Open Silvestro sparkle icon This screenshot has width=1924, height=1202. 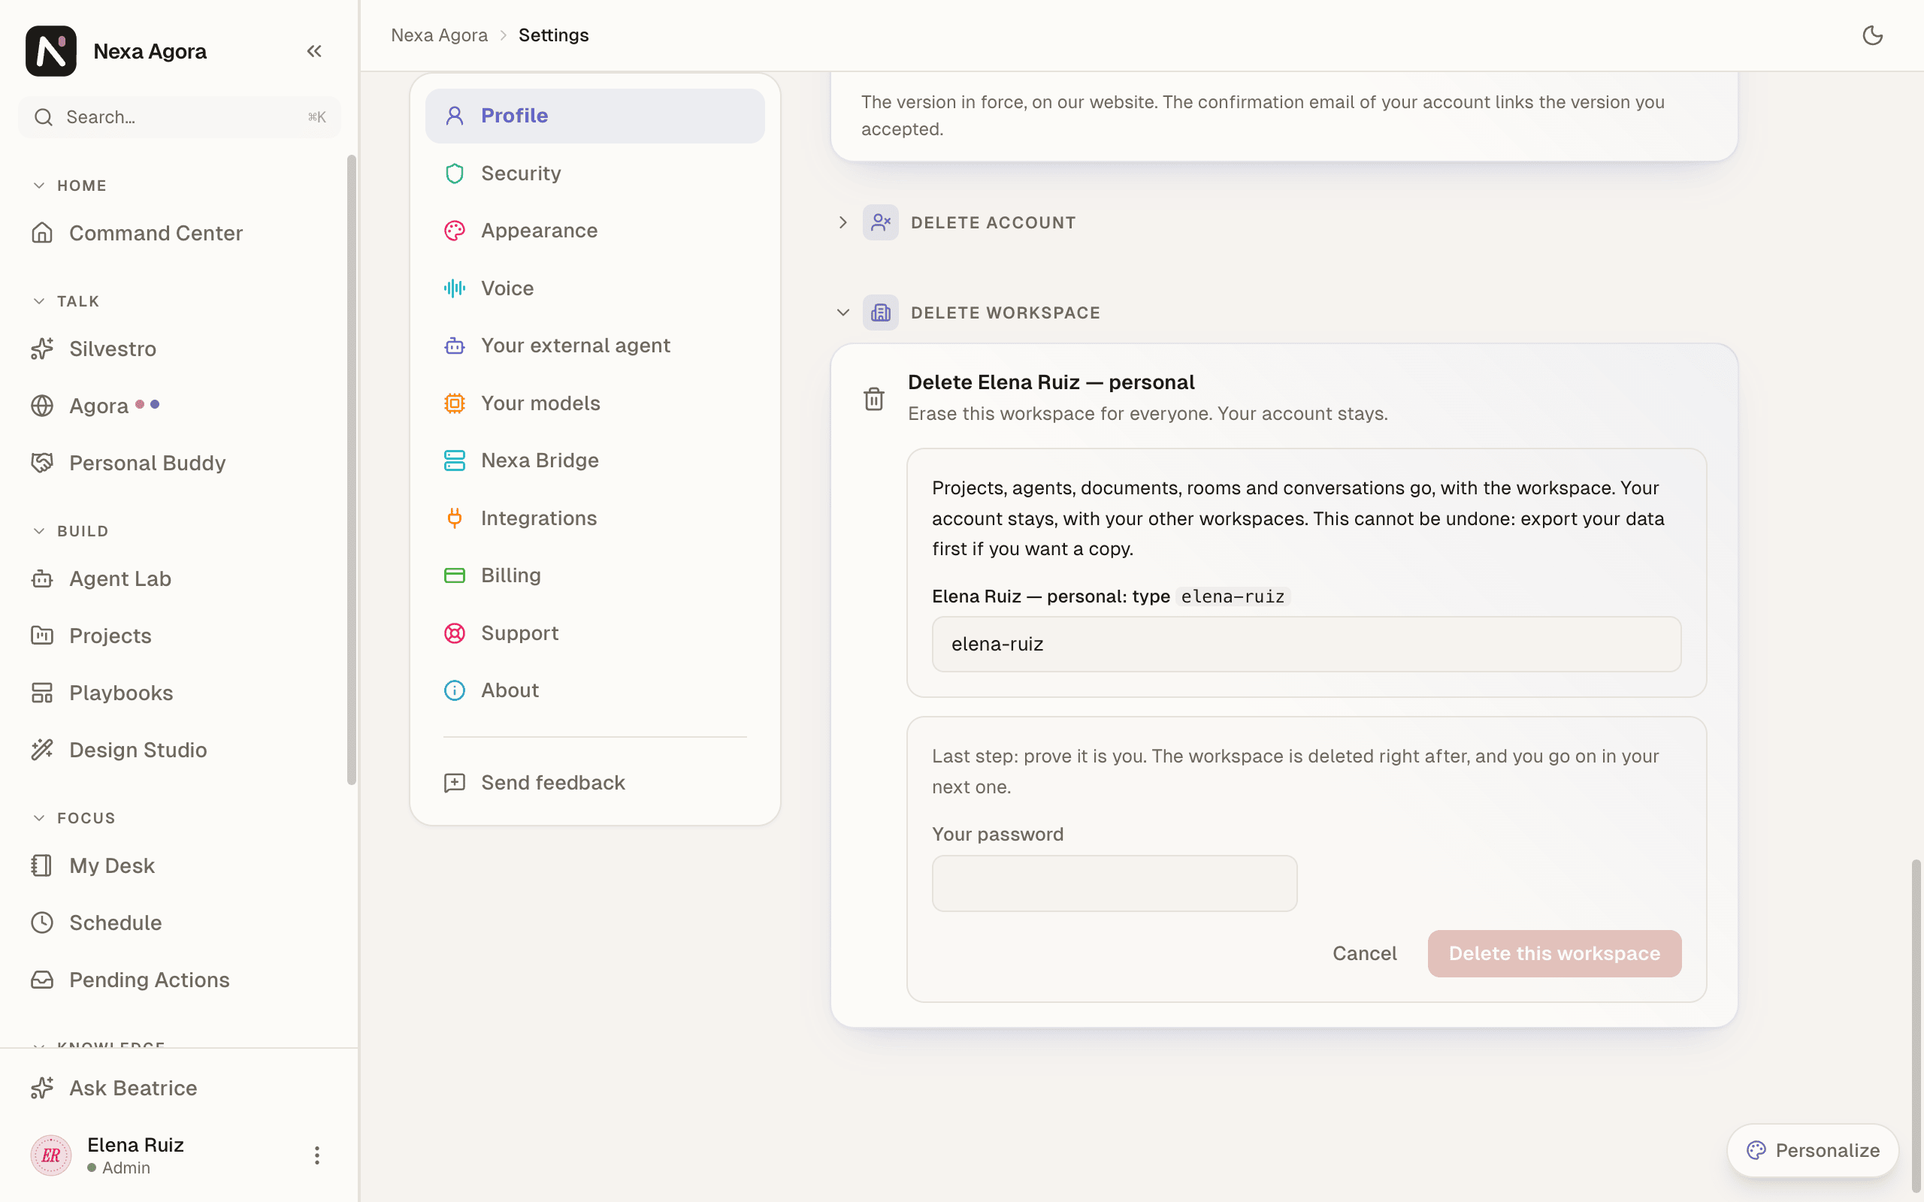[x=42, y=349]
